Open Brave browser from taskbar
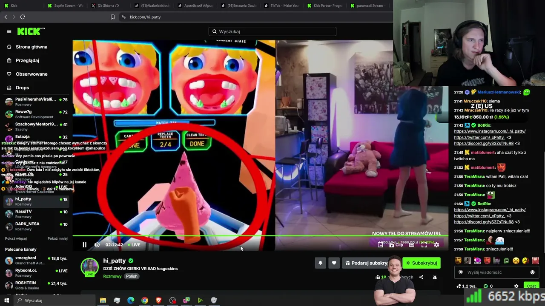 (x=158, y=300)
